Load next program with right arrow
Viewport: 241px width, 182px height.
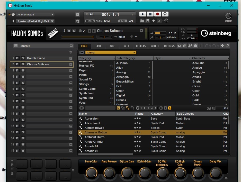pos(94,31)
